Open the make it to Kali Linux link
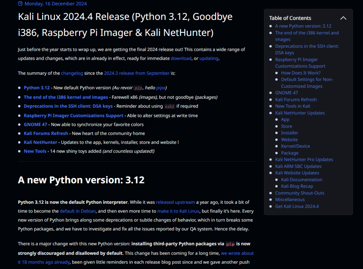Viewport: 363px width, 269px height. coord(178,211)
